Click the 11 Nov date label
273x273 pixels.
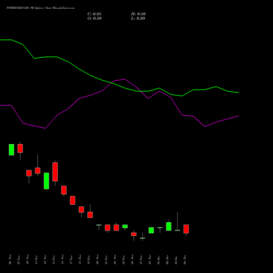point(36,259)
